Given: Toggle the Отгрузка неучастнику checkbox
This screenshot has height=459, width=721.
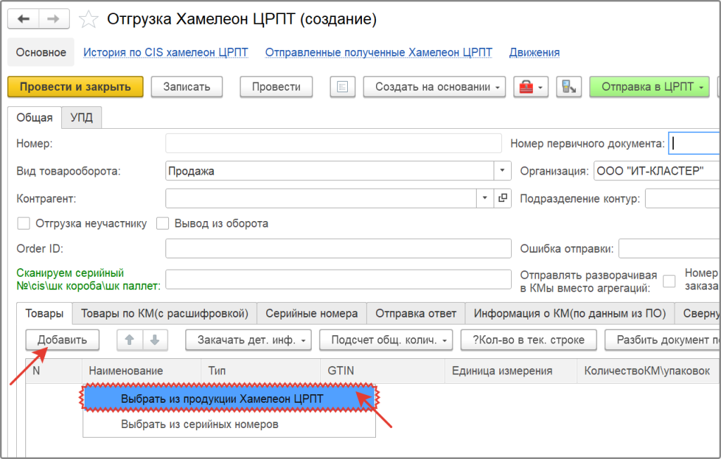Looking at the screenshot, I should pos(23,224).
